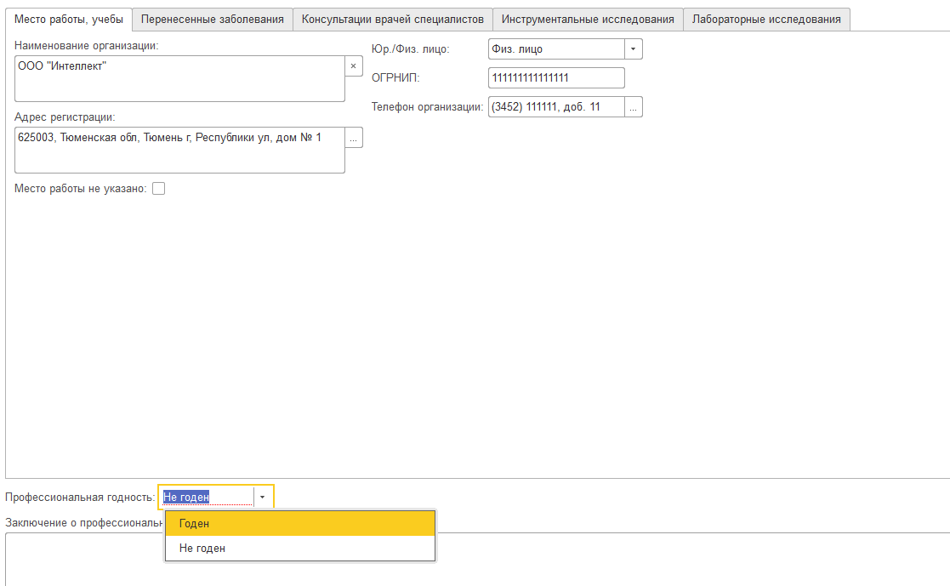Viewport: 950px width, 586px height.
Task: Go to Инструментальные исследования tab
Action: pyautogui.click(x=588, y=19)
